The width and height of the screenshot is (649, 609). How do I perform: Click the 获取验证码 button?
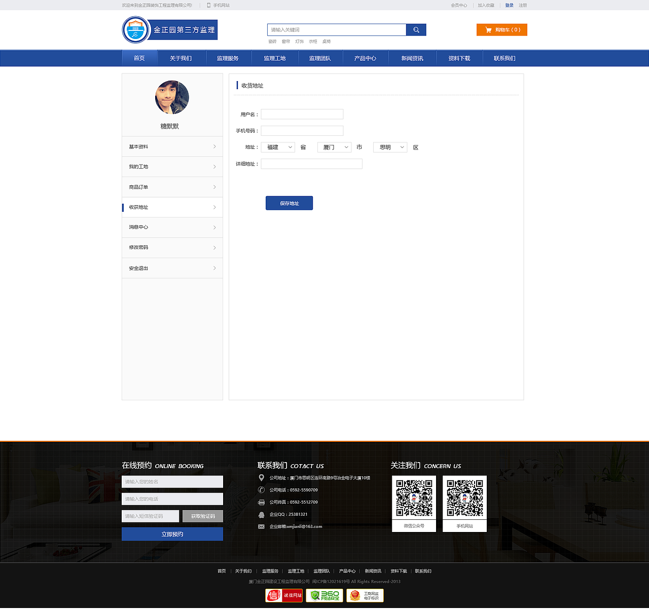pos(203,516)
